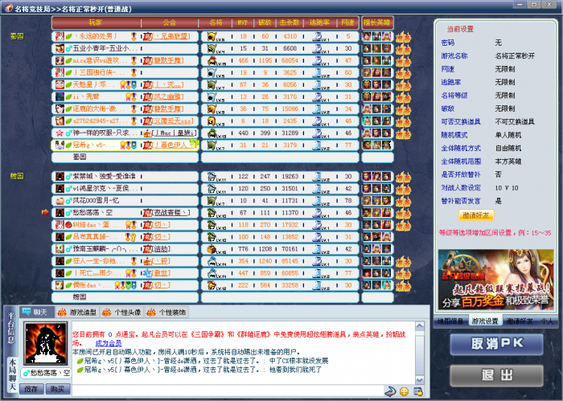The width and height of the screenshot is (563, 401).
Task: Click the boot icon in the 愁愁荡荡丶空 table row
Action: point(317,213)
